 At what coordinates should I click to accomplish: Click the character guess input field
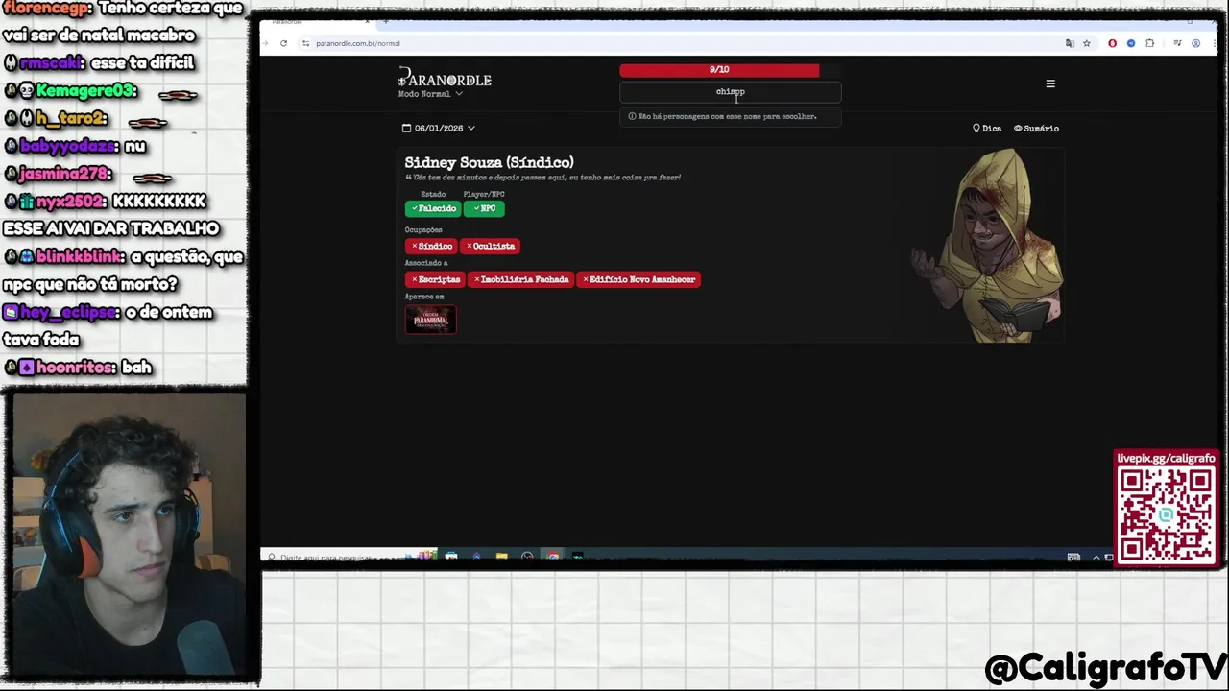pyautogui.click(x=730, y=92)
